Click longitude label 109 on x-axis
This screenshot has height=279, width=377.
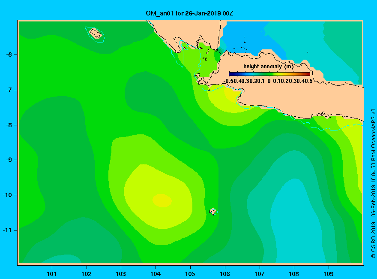(329, 274)
